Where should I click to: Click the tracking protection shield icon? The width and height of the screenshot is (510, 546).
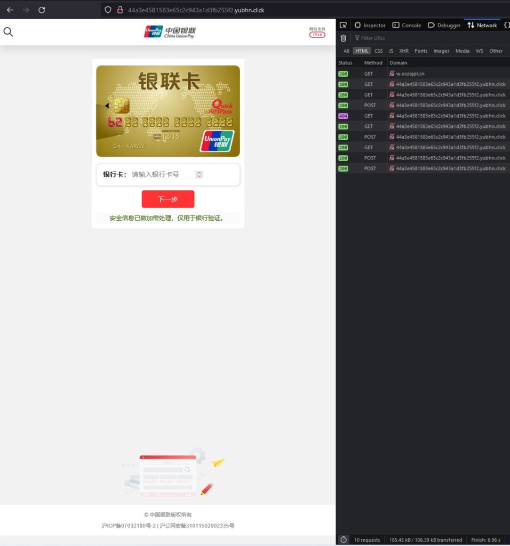(108, 10)
